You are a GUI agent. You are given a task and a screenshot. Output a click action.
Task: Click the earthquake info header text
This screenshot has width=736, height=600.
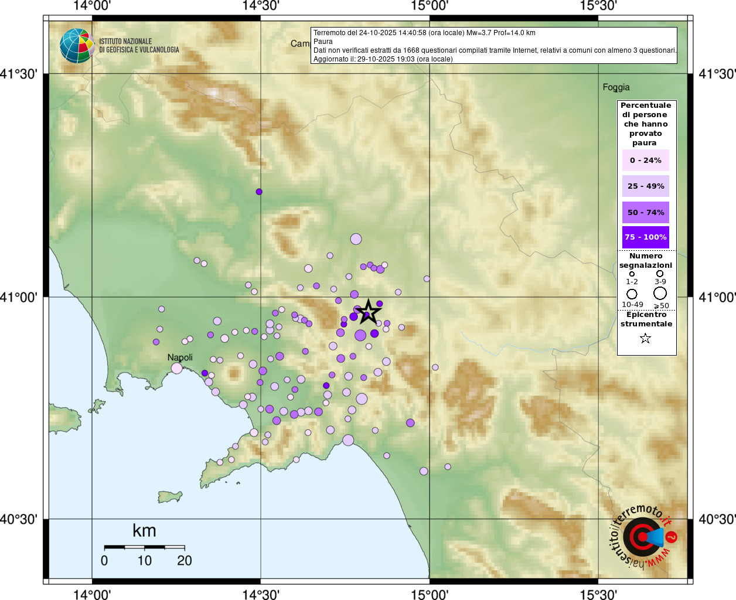pyautogui.click(x=424, y=33)
